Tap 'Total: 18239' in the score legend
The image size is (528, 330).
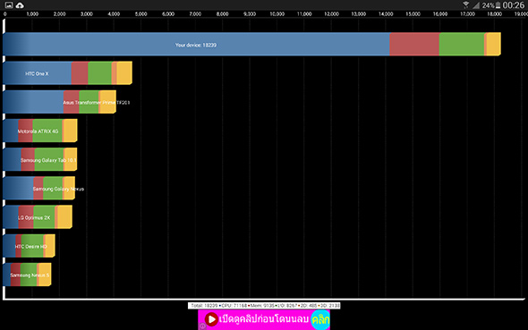pos(204,306)
